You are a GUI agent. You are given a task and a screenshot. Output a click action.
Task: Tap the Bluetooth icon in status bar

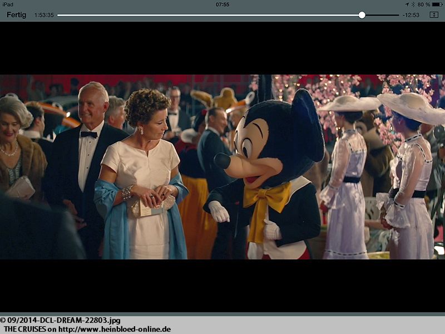[x=413, y=4]
